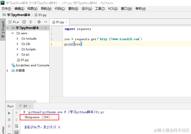191x134 pixels.
Task: Close the 01.py editor tab
Action: coord(66,22)
